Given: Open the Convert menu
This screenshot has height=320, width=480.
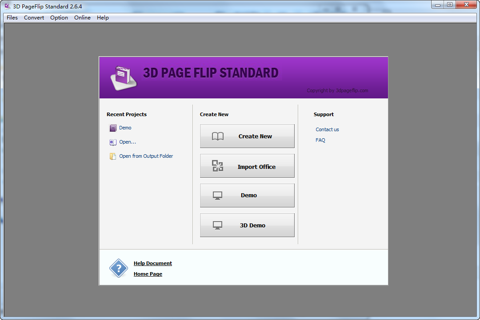Looking at the screenshot, I should point(34,17).
